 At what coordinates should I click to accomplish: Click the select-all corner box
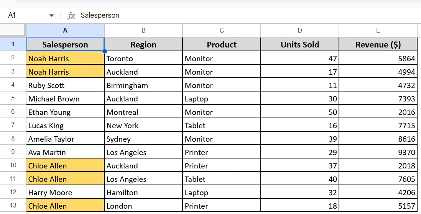(x=13, y=30)
